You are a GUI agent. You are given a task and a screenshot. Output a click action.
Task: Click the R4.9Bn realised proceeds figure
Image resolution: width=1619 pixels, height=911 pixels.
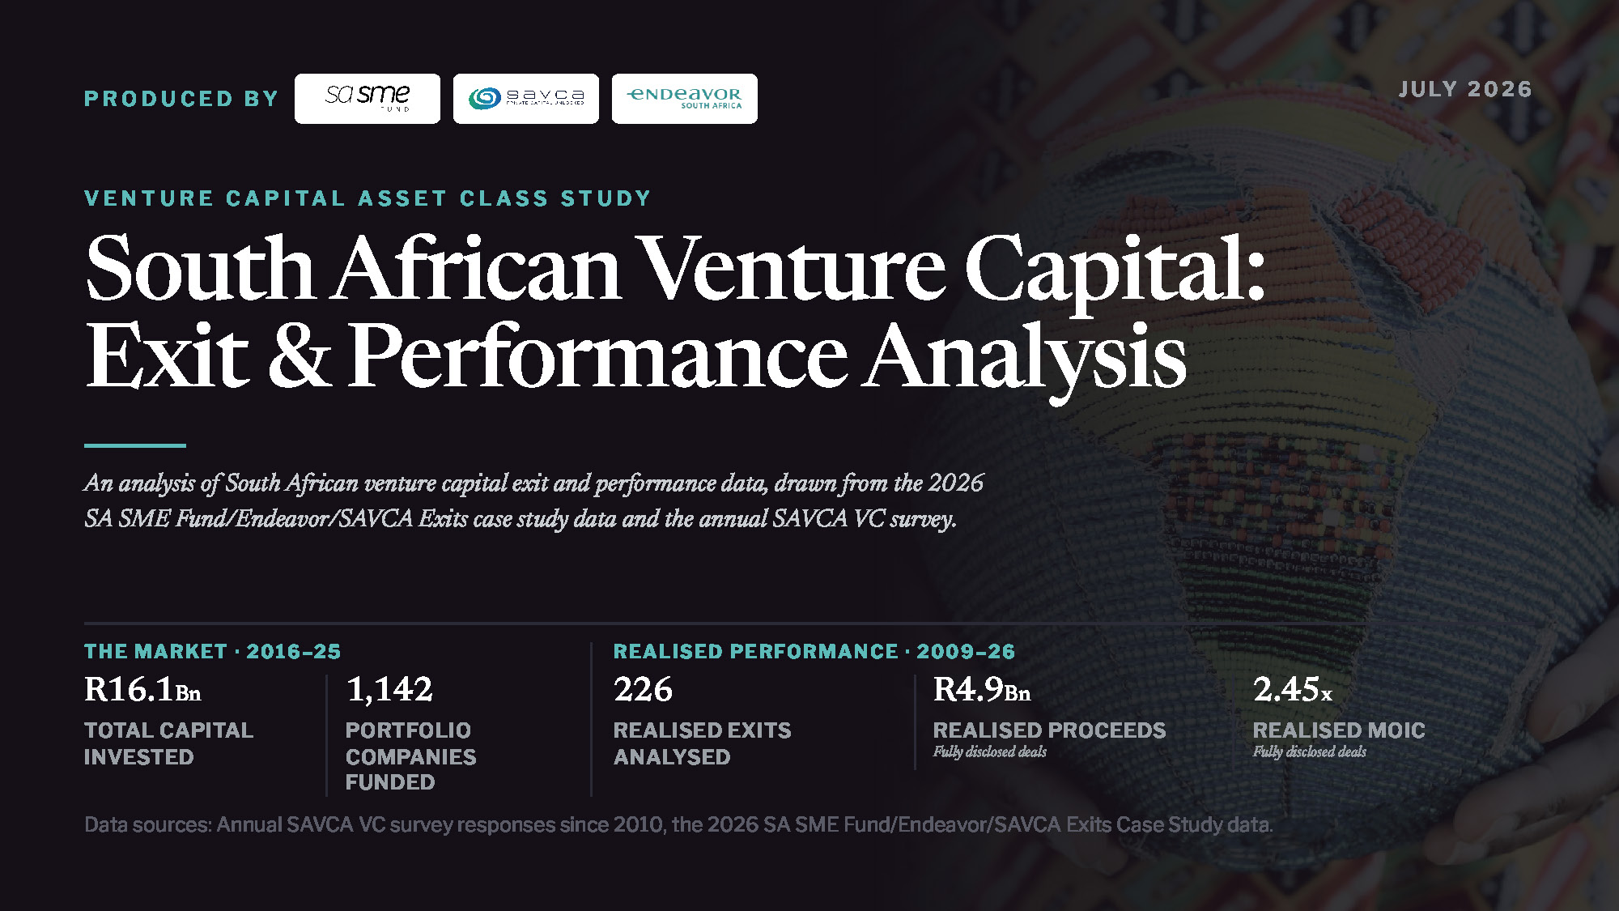click(x=982, y=690)
